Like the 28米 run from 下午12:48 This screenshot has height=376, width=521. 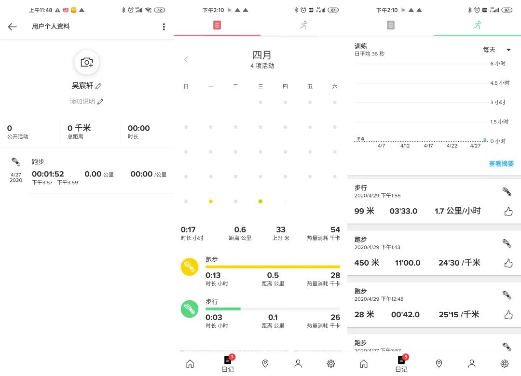click(x=508, y=314)
